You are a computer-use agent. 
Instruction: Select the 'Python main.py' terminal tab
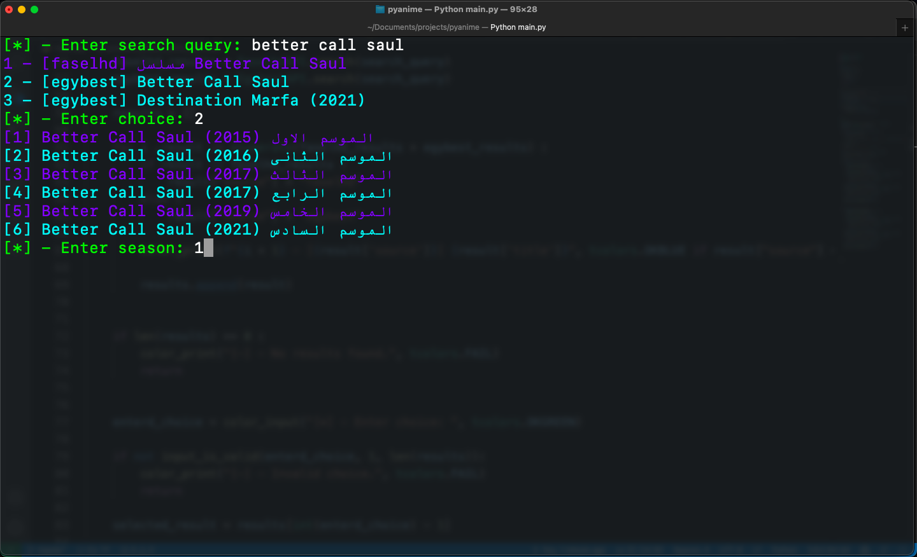457,27
